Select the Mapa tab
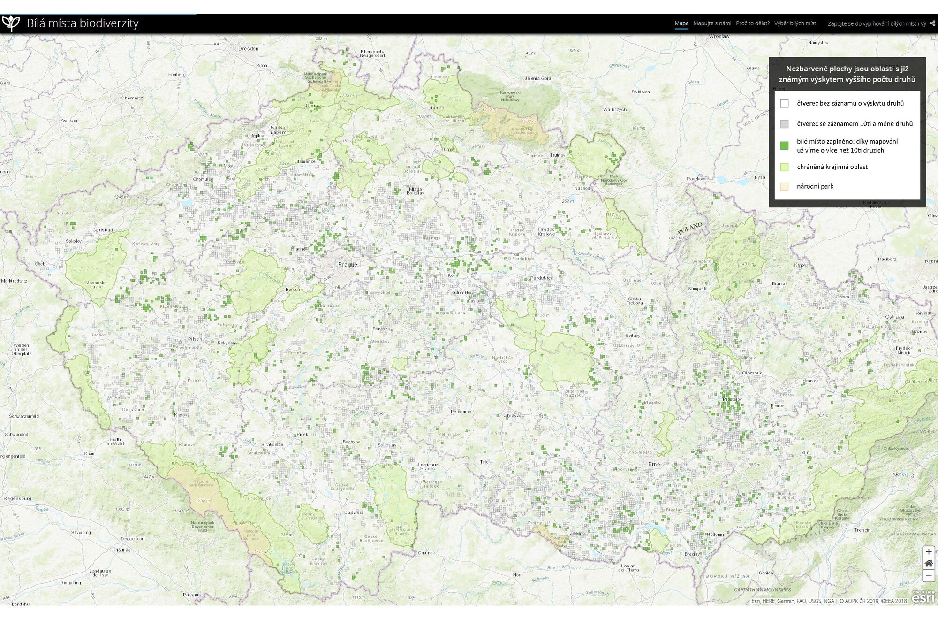The width and height of the screenshot is (938, 619). tap(681, 23)
